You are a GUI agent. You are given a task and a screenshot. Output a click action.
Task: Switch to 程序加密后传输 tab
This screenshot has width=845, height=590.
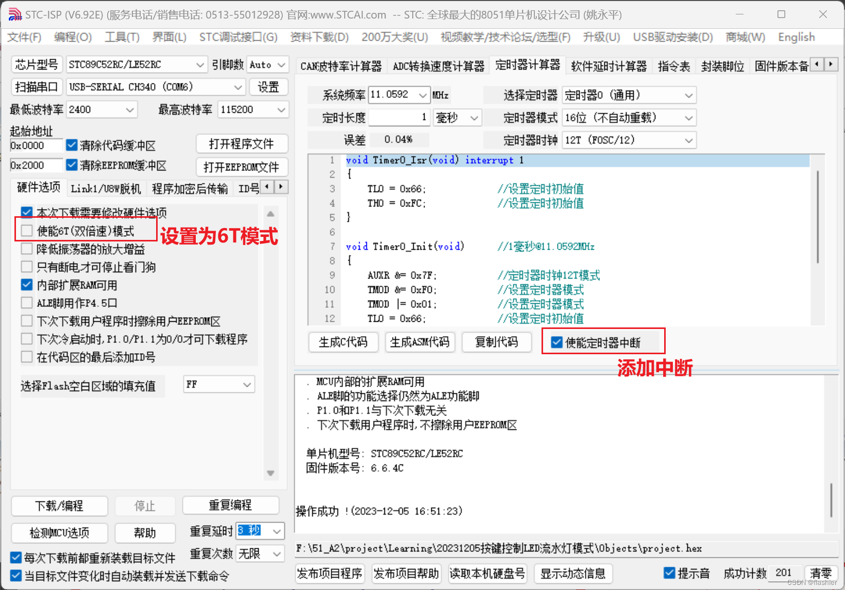coord(190,189)
